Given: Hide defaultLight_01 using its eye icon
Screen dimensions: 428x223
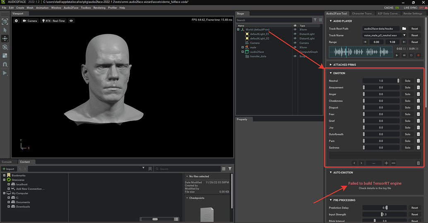Looking at the screenshot, I should tap(295, 34).
